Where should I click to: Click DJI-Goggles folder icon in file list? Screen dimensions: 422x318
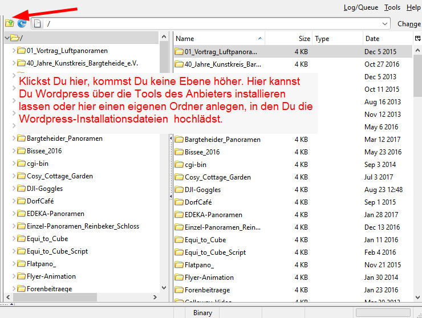tap(178, 190)
